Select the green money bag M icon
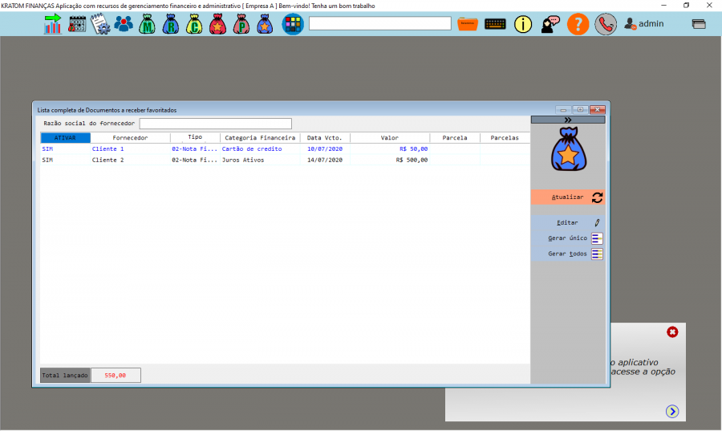Image resolution: width=722 pixels, height=431 pixels. pos(147,24)
